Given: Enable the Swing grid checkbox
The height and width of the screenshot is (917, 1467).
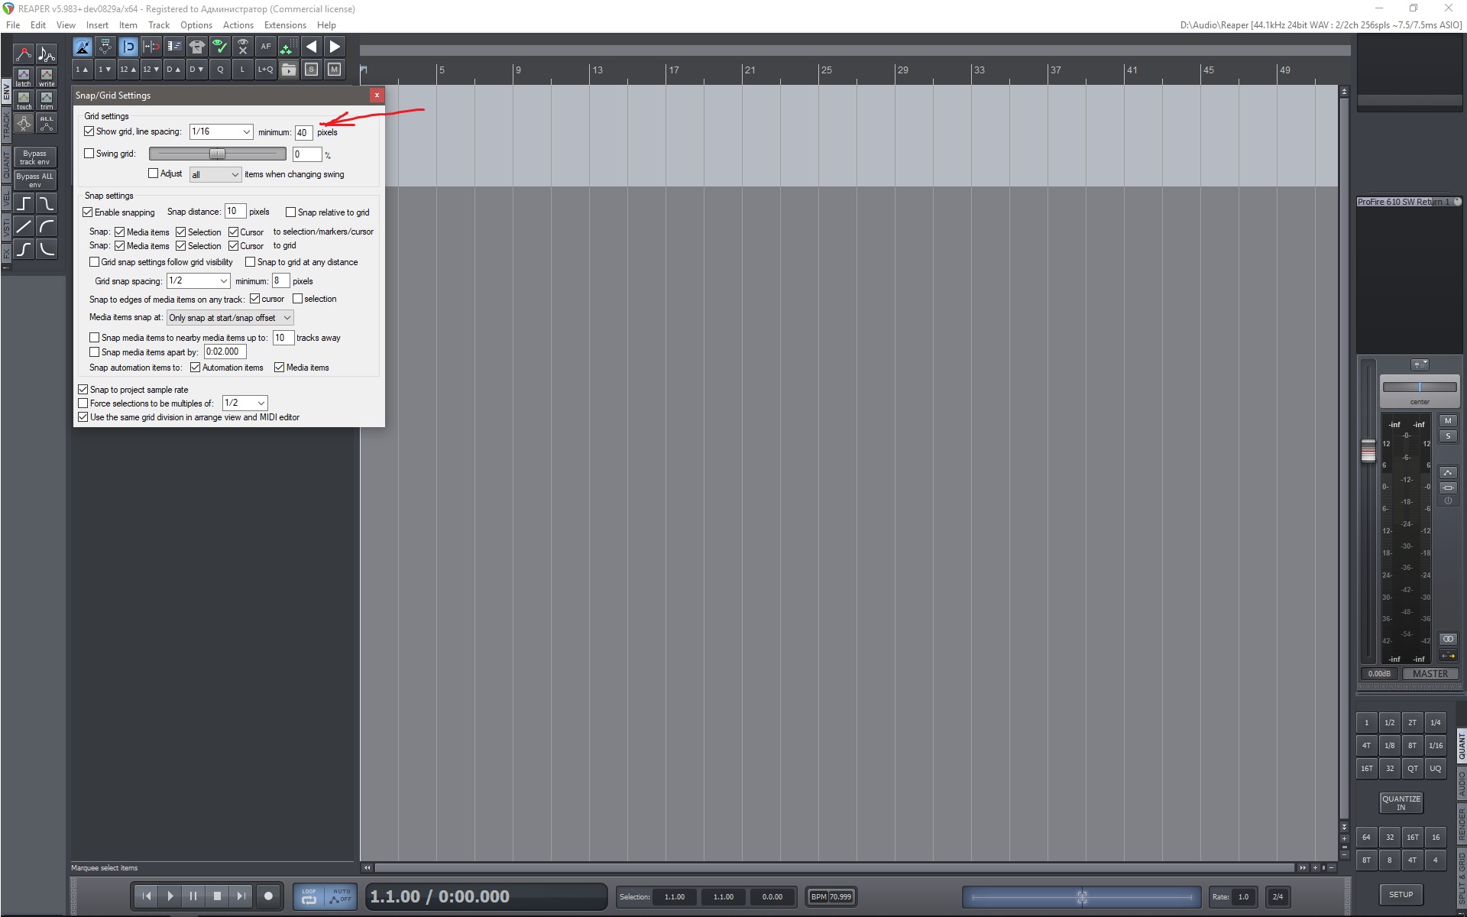Looking at the screenshot, I should (x=89, y=154).
